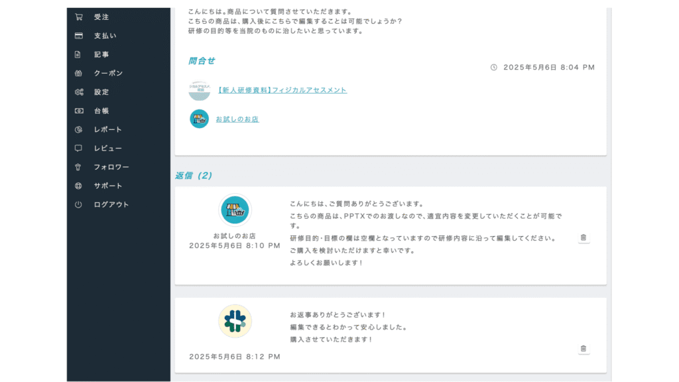679x382 pixels.
Task: Click the reply line 編集できるとわかって安心しました。
Action: [x=349, y=328]
